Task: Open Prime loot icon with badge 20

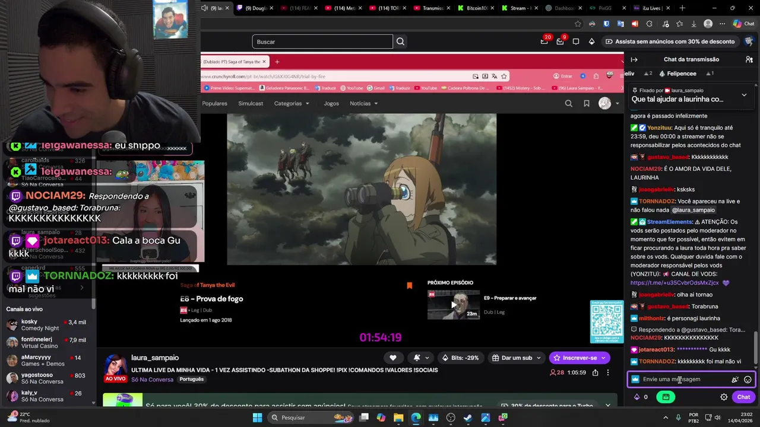Action: [x=544, y=42]
